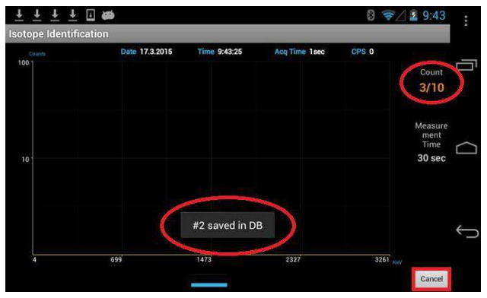Tap the Android debug cat notification icon

point(108,15)
